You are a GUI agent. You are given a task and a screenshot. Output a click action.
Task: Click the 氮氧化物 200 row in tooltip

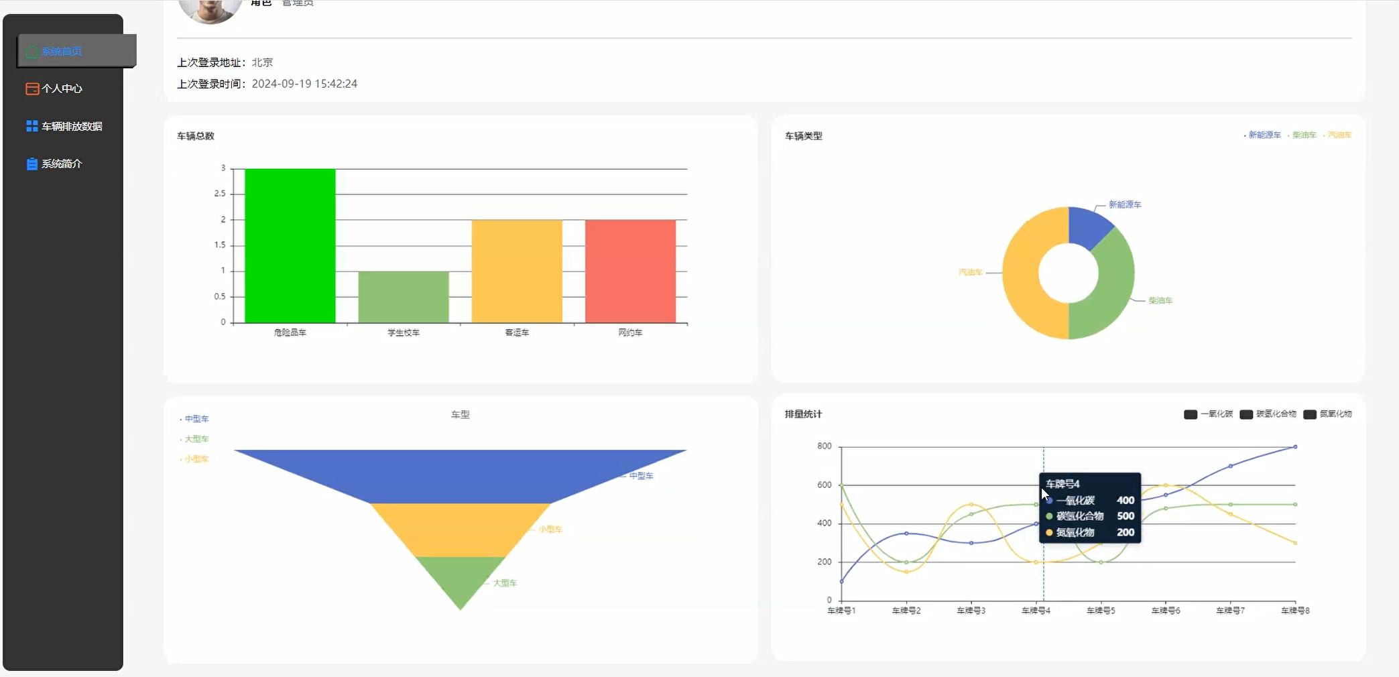pyautogui.click(x=1090, y=532)
